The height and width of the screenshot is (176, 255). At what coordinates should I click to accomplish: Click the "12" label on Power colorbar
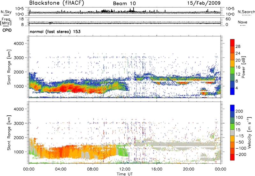click(238, 74)
